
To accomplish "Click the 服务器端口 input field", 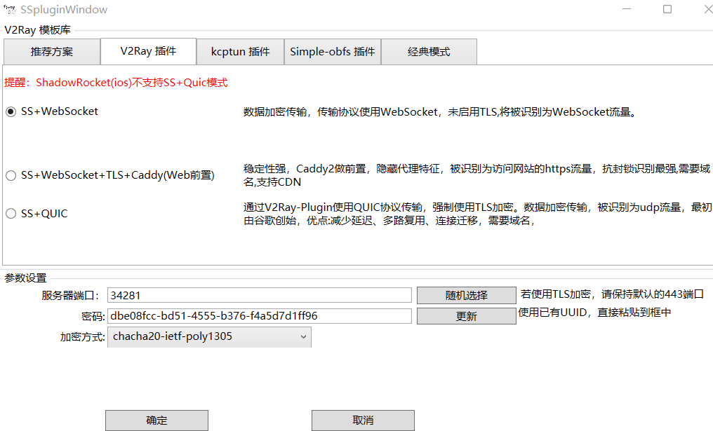I will 259,296.
